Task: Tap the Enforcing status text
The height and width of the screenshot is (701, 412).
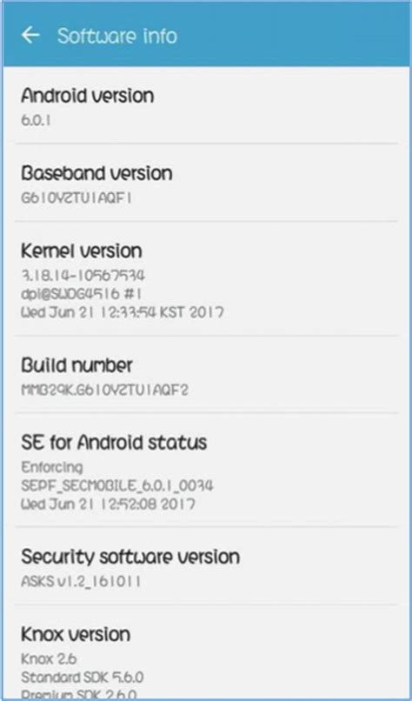Action: click(52, 467)
